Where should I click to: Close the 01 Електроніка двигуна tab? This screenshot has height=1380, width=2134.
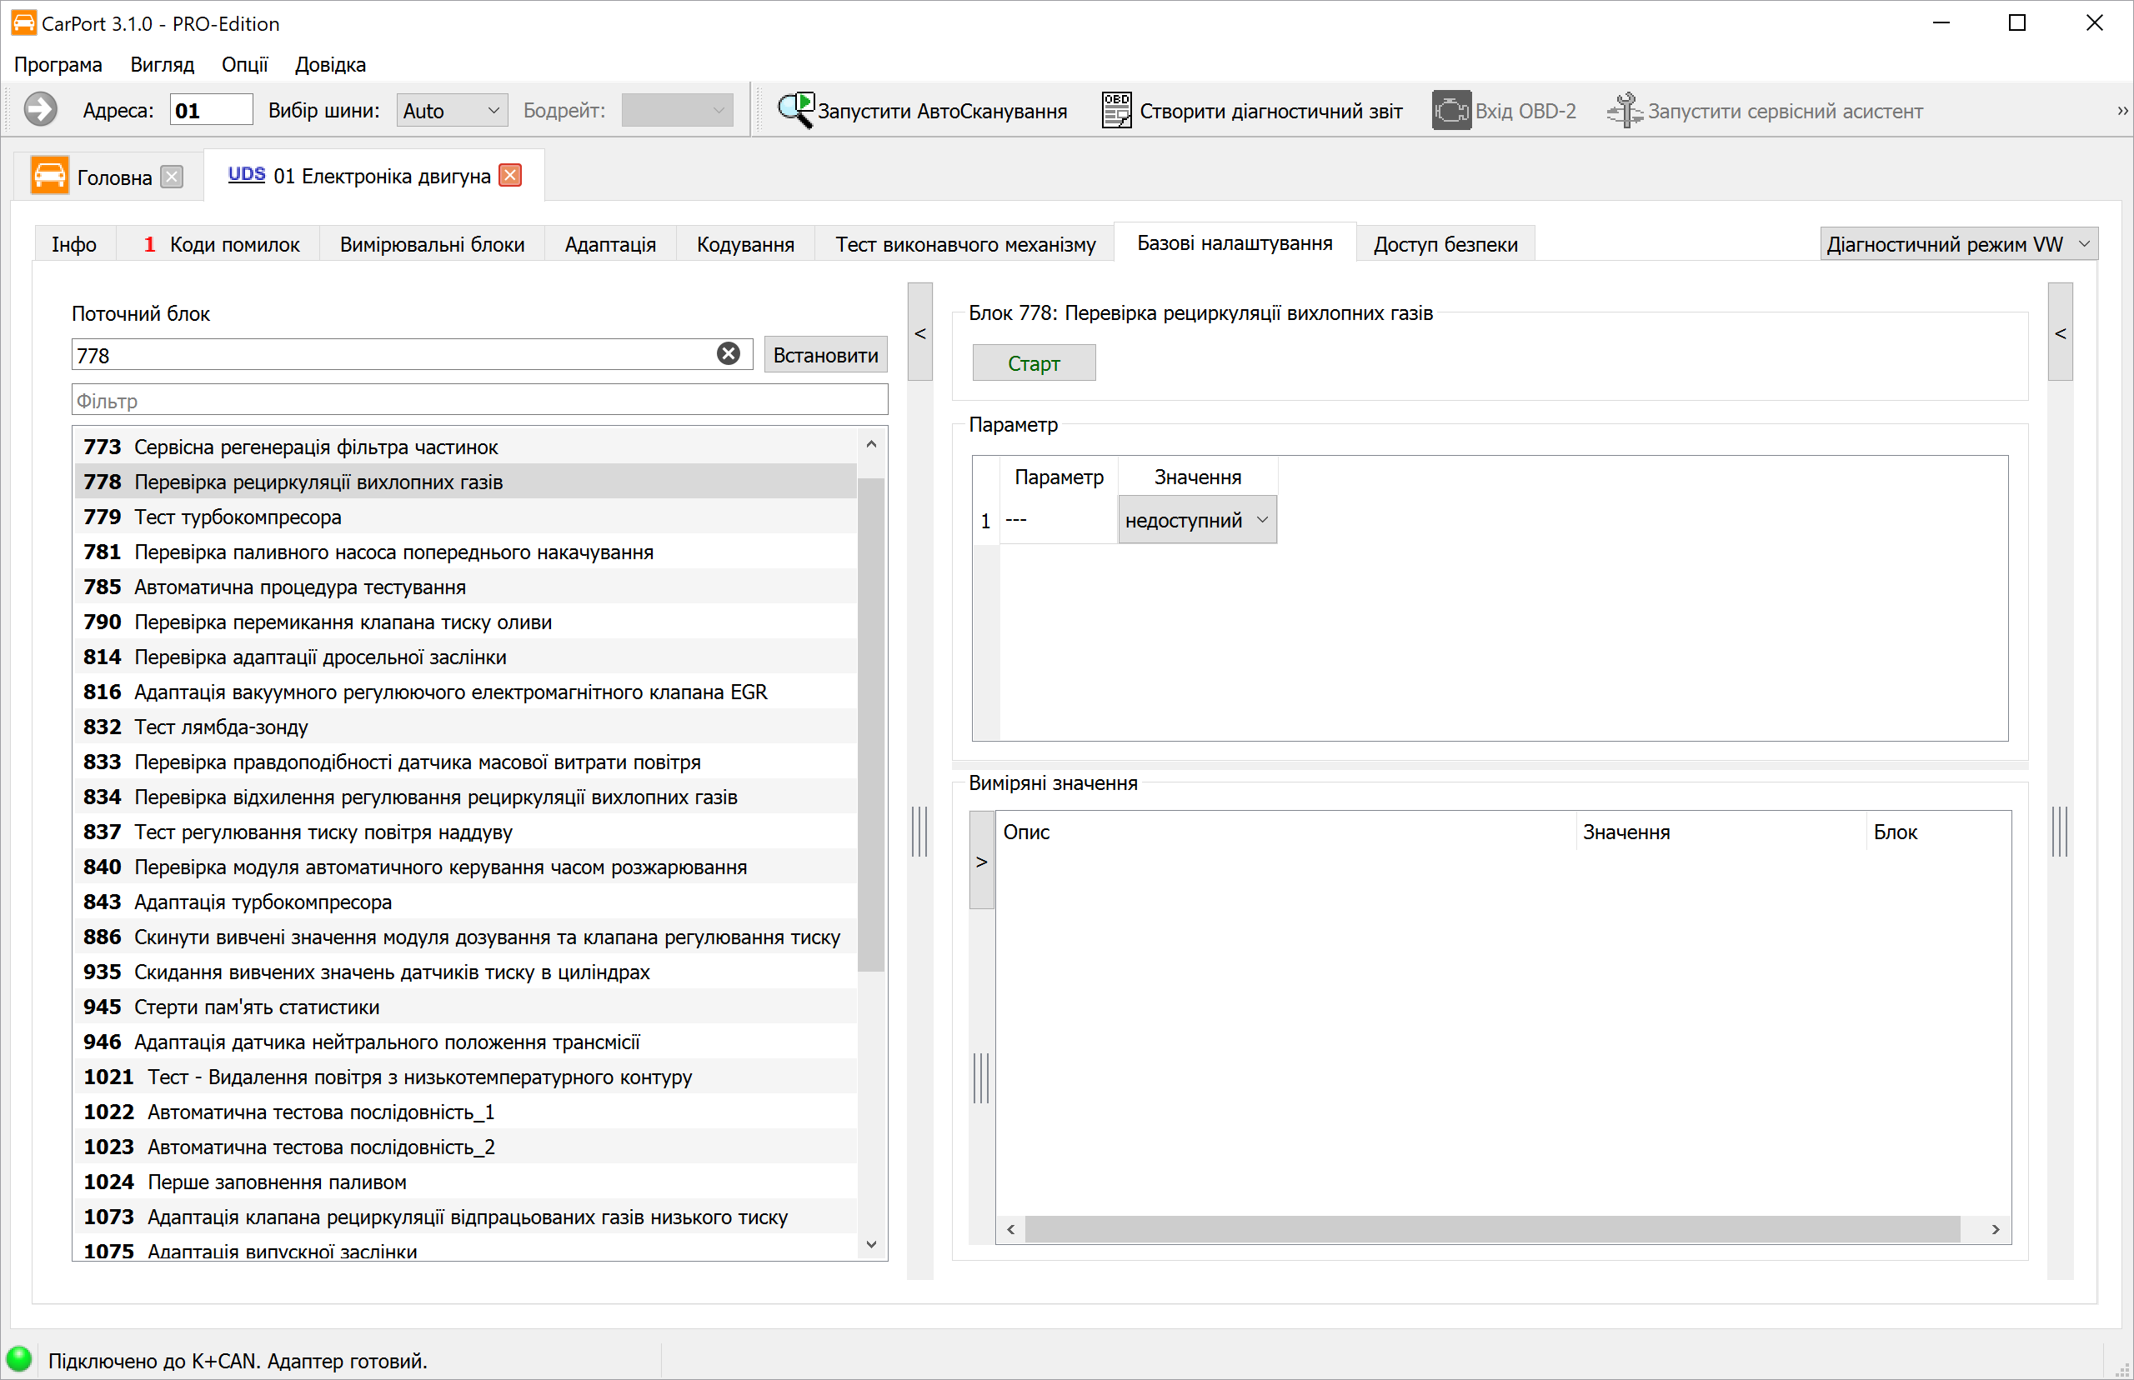(510, 175)
